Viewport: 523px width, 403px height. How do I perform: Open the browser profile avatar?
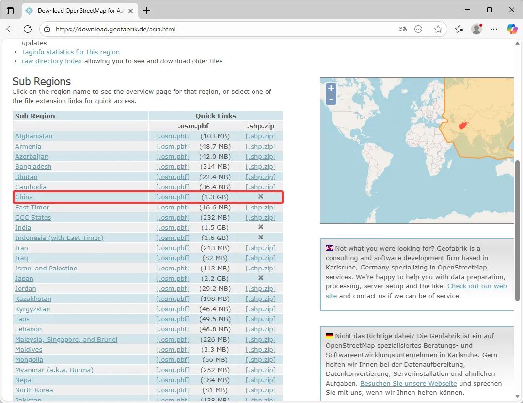pyautogui.click(x=476, y=29)
